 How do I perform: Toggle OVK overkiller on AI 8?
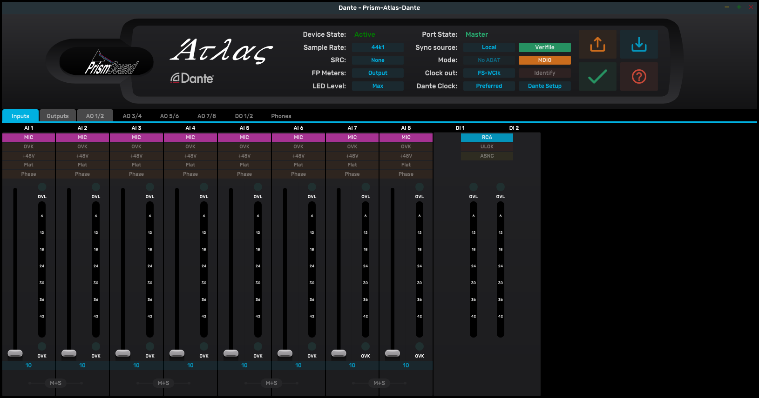[406, 146]
